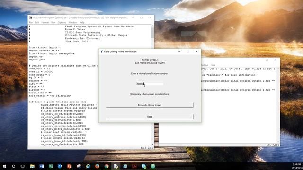
Task: Open the Run menu in the editor window
Action: click(53, 22)
